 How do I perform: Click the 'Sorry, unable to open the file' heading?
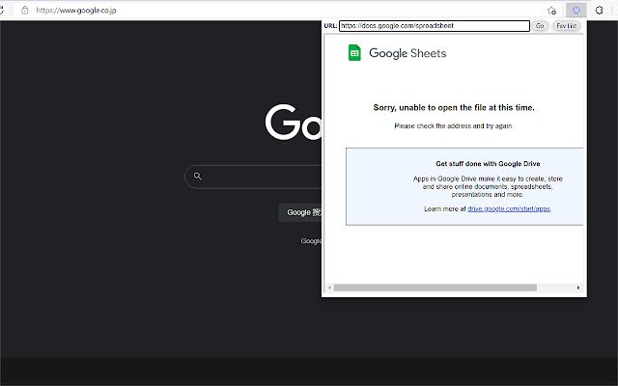click(454, 107)
